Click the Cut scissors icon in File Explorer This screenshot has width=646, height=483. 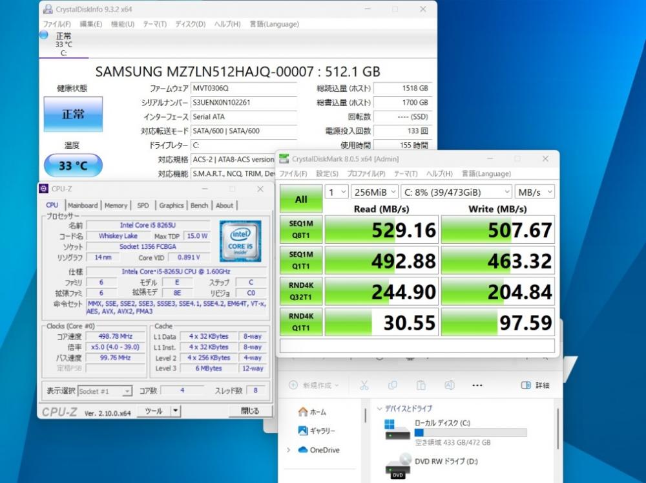tap(364, 385)
